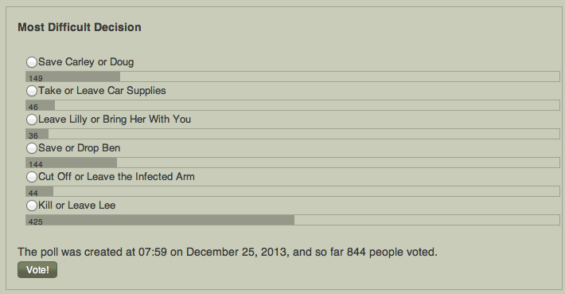Select the Save or Drop Ben radio button
The image size is (565, 294).
pyautogui.click(x=32, y=148)
